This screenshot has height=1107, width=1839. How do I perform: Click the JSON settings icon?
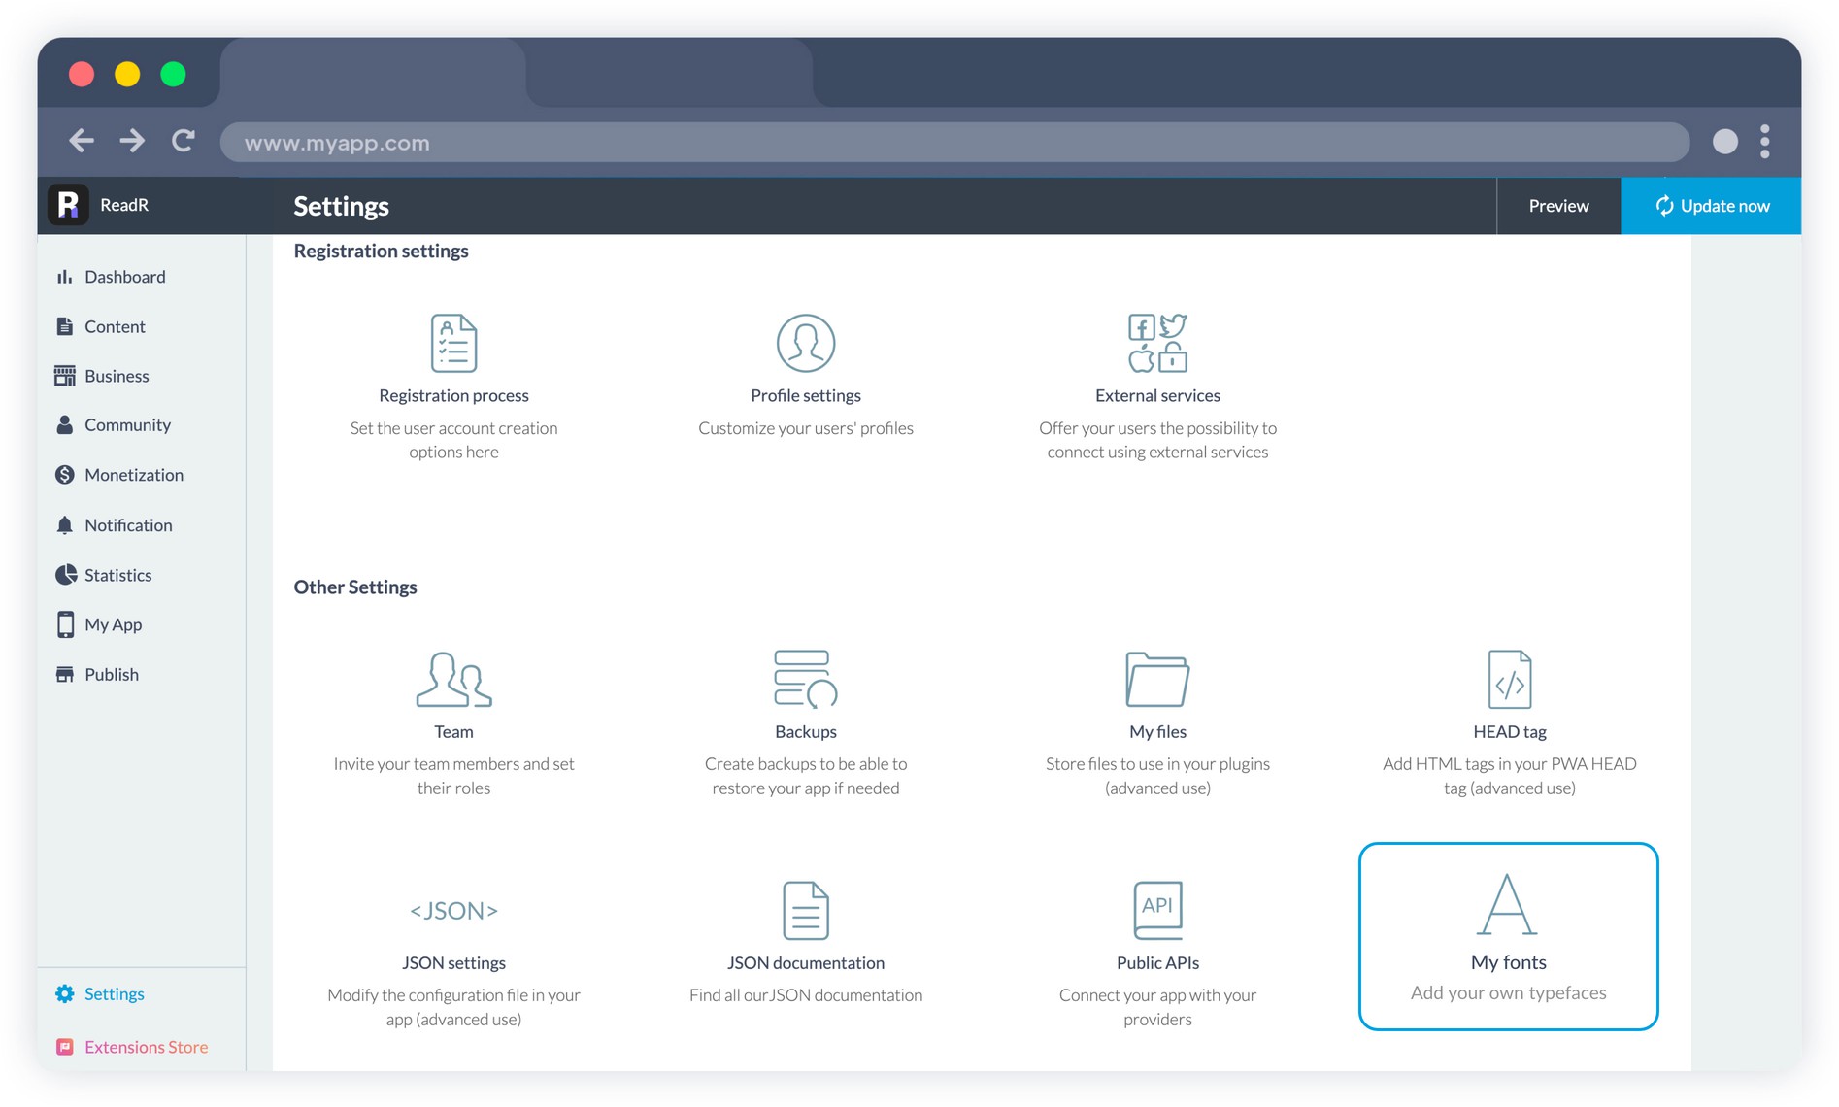tap(453, 911)
